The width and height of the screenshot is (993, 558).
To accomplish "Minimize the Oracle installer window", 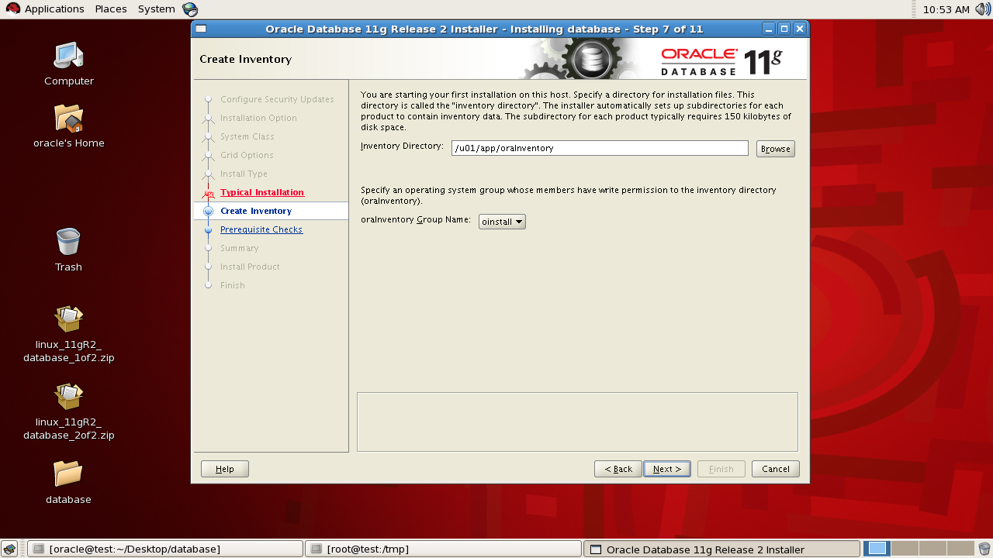I will click(769, 29).
